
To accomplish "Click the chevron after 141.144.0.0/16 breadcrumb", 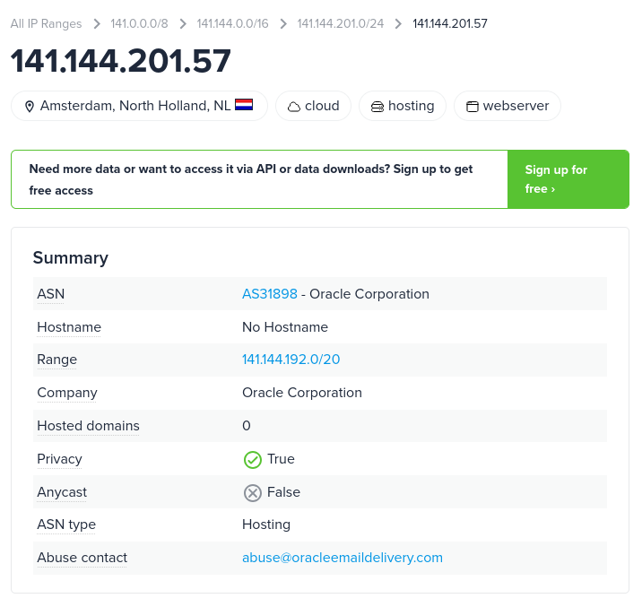I will (283, 23).
